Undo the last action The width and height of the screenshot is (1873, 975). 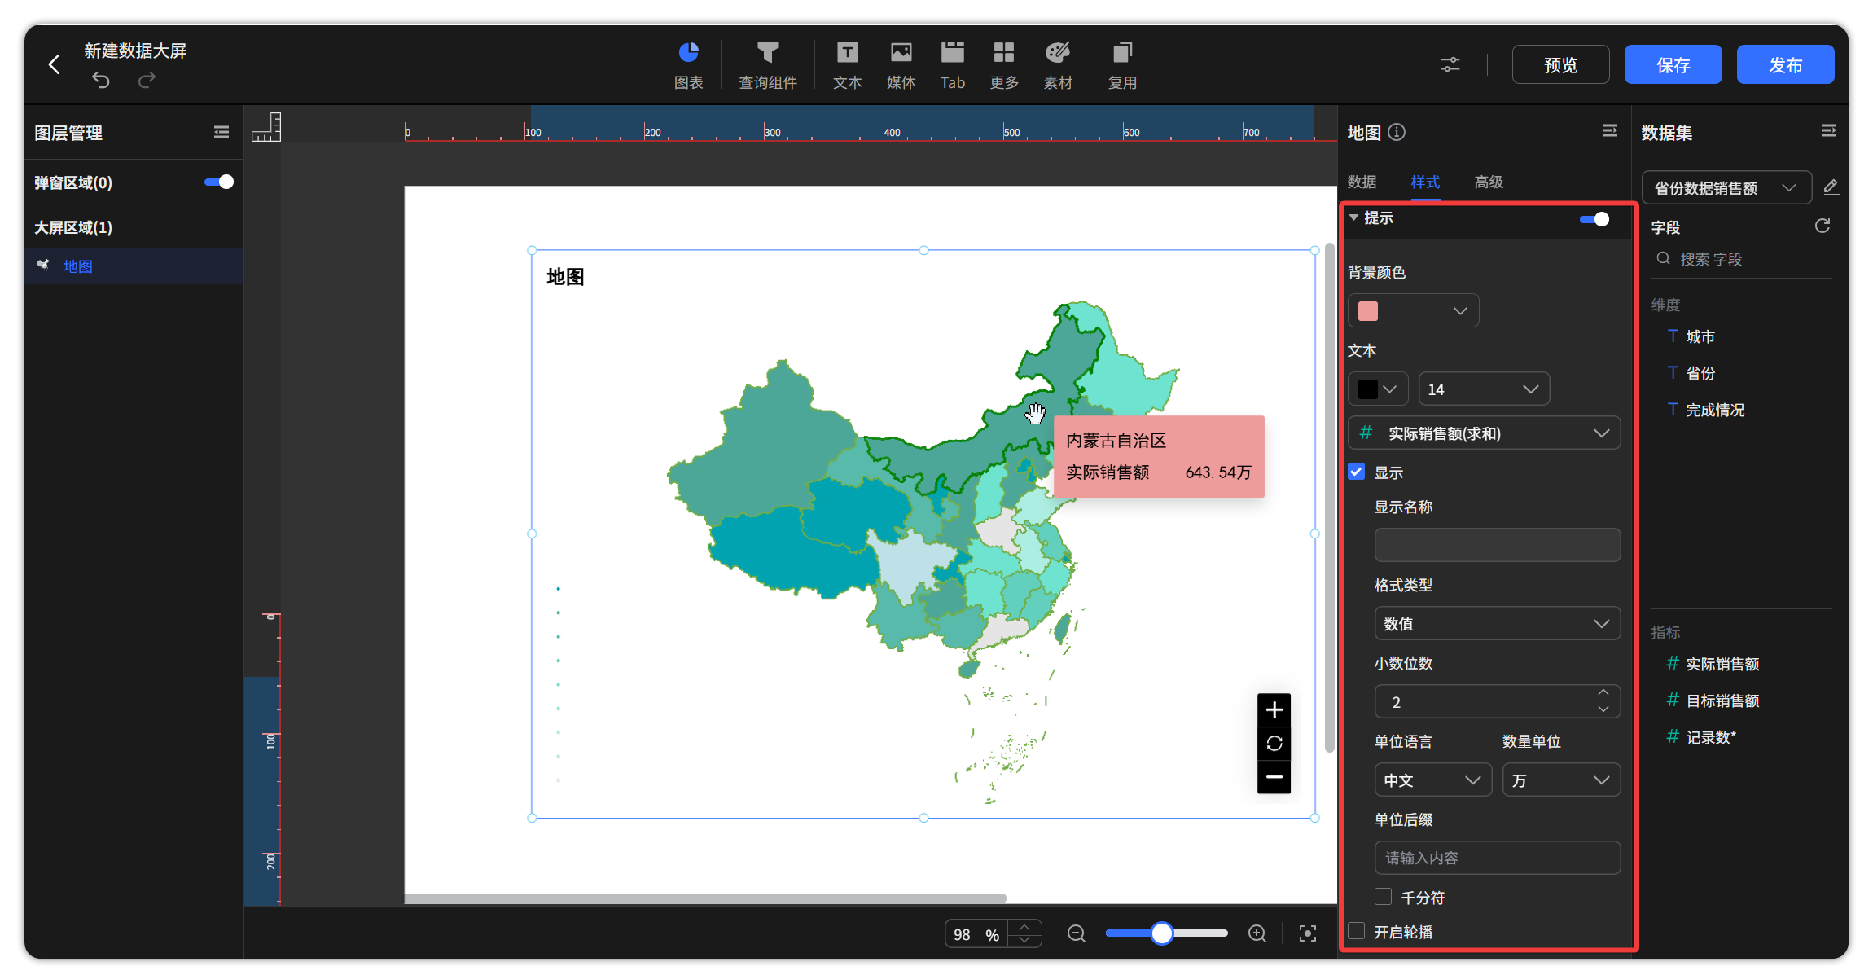(x=100, y=80)
